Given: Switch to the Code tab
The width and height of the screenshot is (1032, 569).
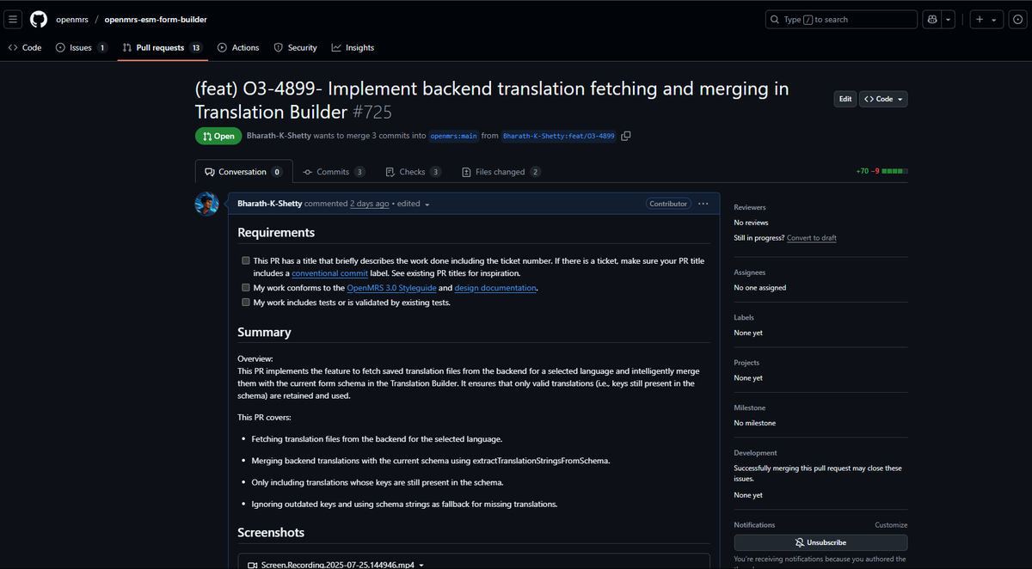Looking at the screenshot, I should tap(25, 47).
